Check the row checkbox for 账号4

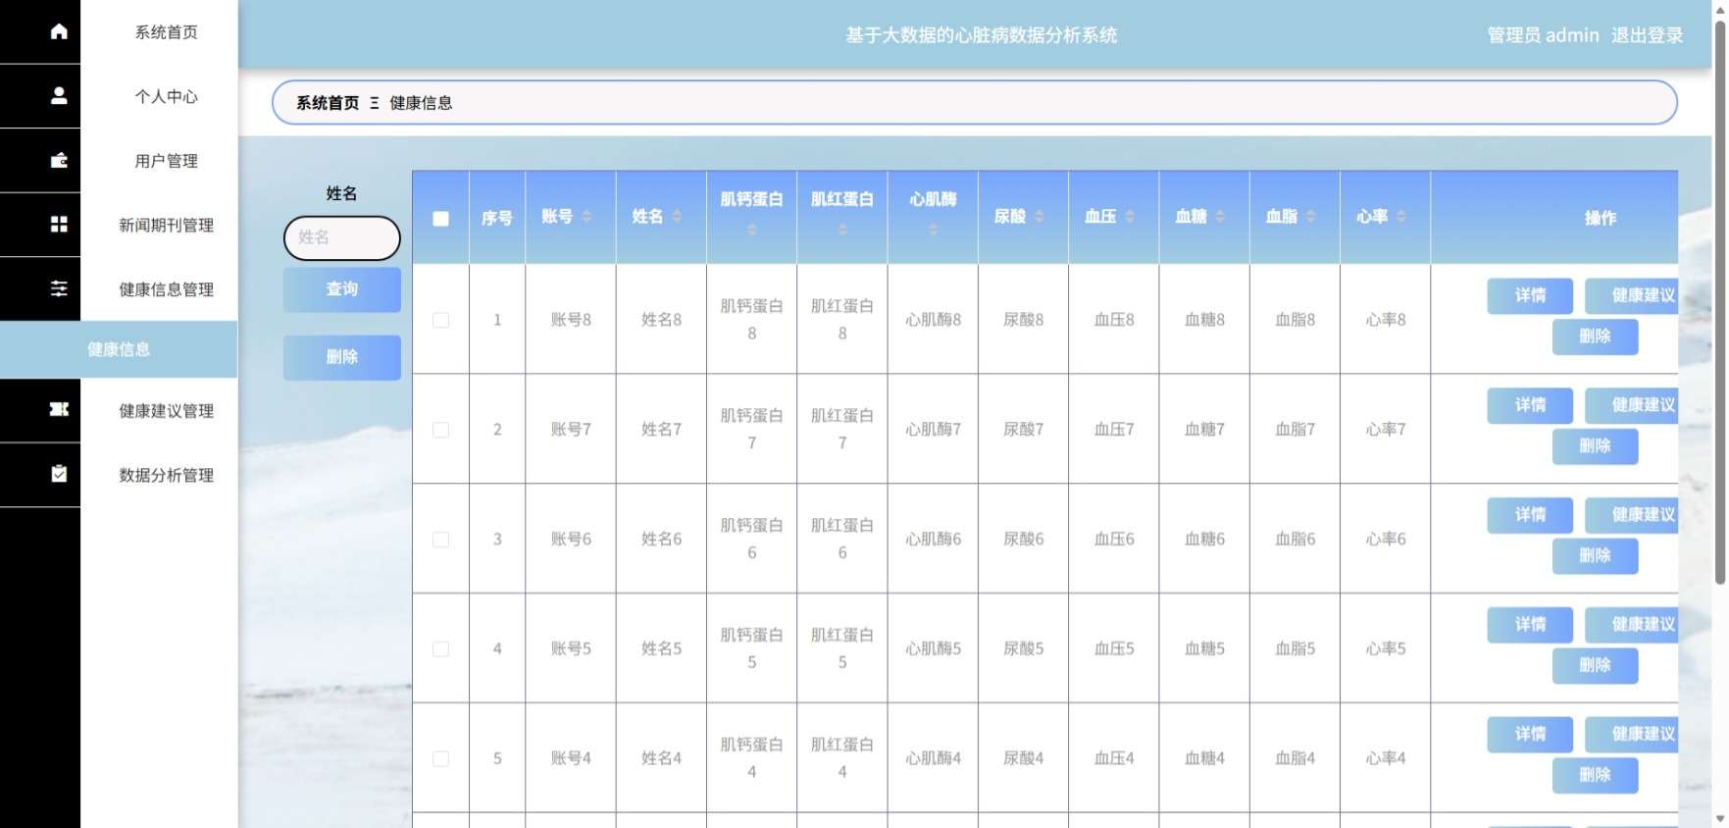[x=441, y=759]
